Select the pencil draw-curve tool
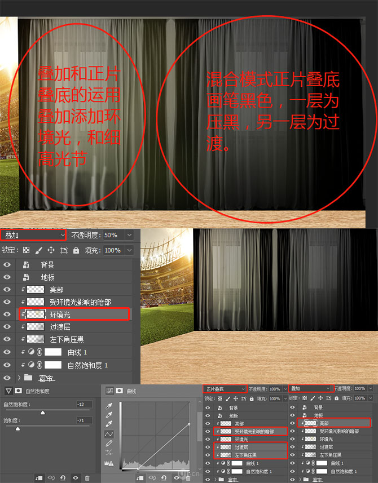The width and height of the screenshot is (378, 483). click(x=109, y=443)
